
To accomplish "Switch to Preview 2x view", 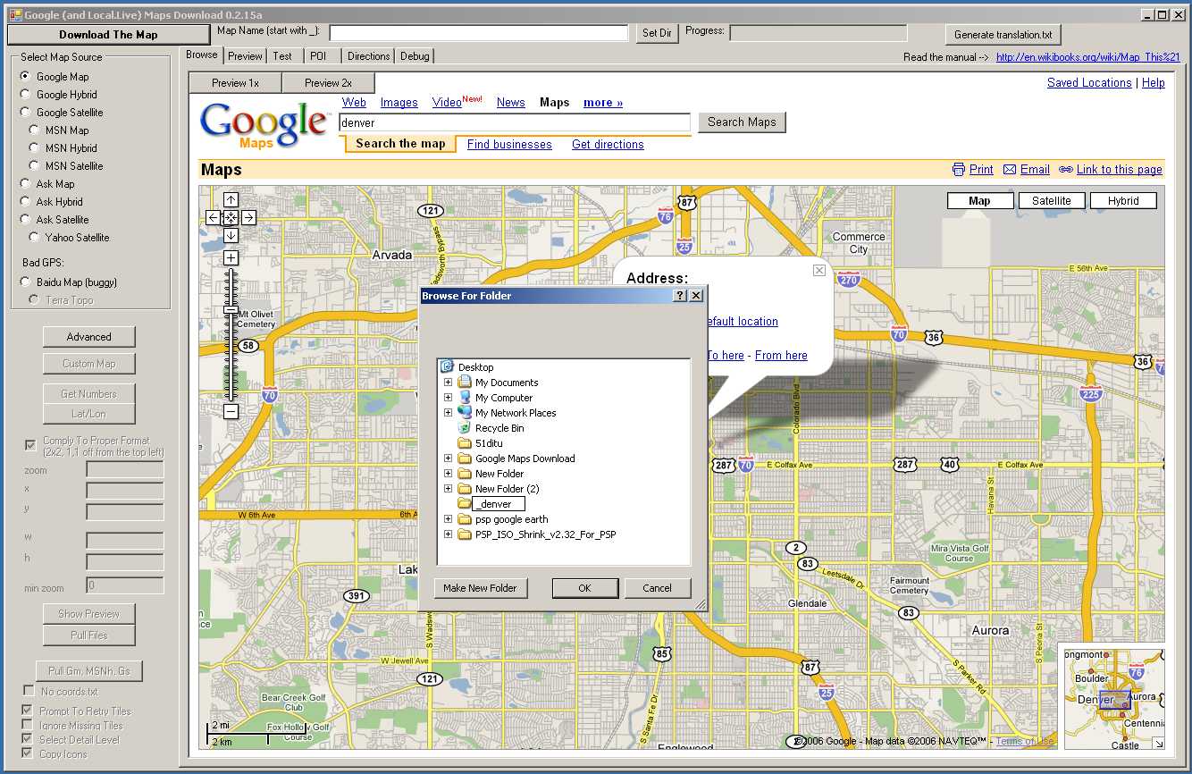I will click(328, 83).
